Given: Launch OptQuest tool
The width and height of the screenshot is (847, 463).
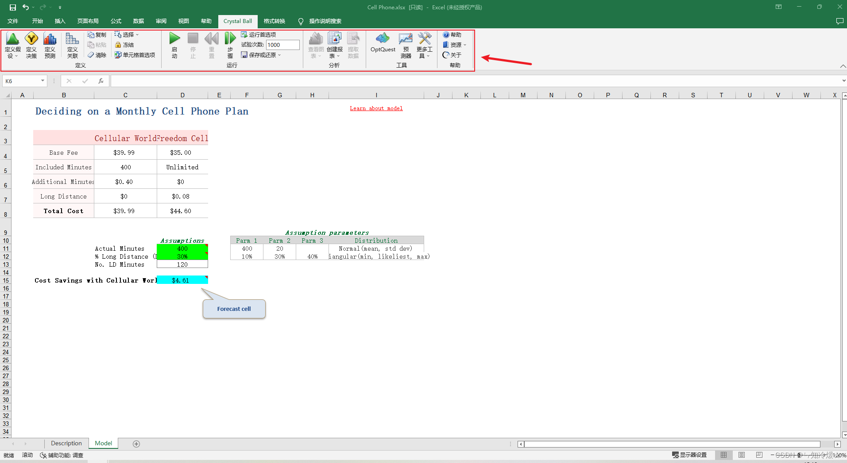Looking at the screenshot, I should tap(383, 43).
